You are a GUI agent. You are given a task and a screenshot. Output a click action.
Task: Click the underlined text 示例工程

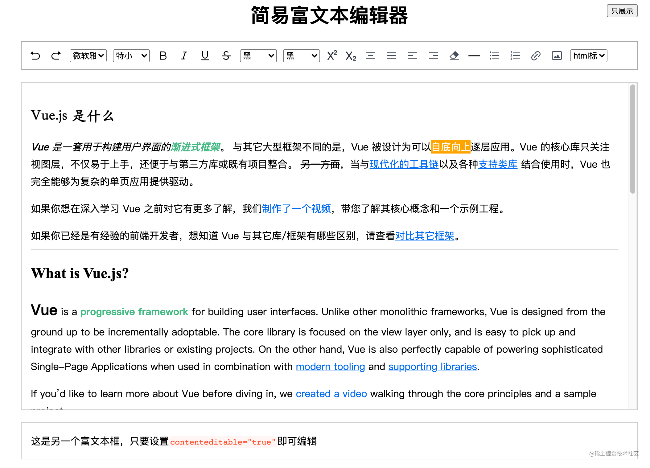click(x=479, y=209)
